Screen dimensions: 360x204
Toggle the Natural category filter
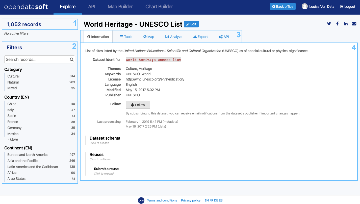pyautogui.click(x=13, y=82)
